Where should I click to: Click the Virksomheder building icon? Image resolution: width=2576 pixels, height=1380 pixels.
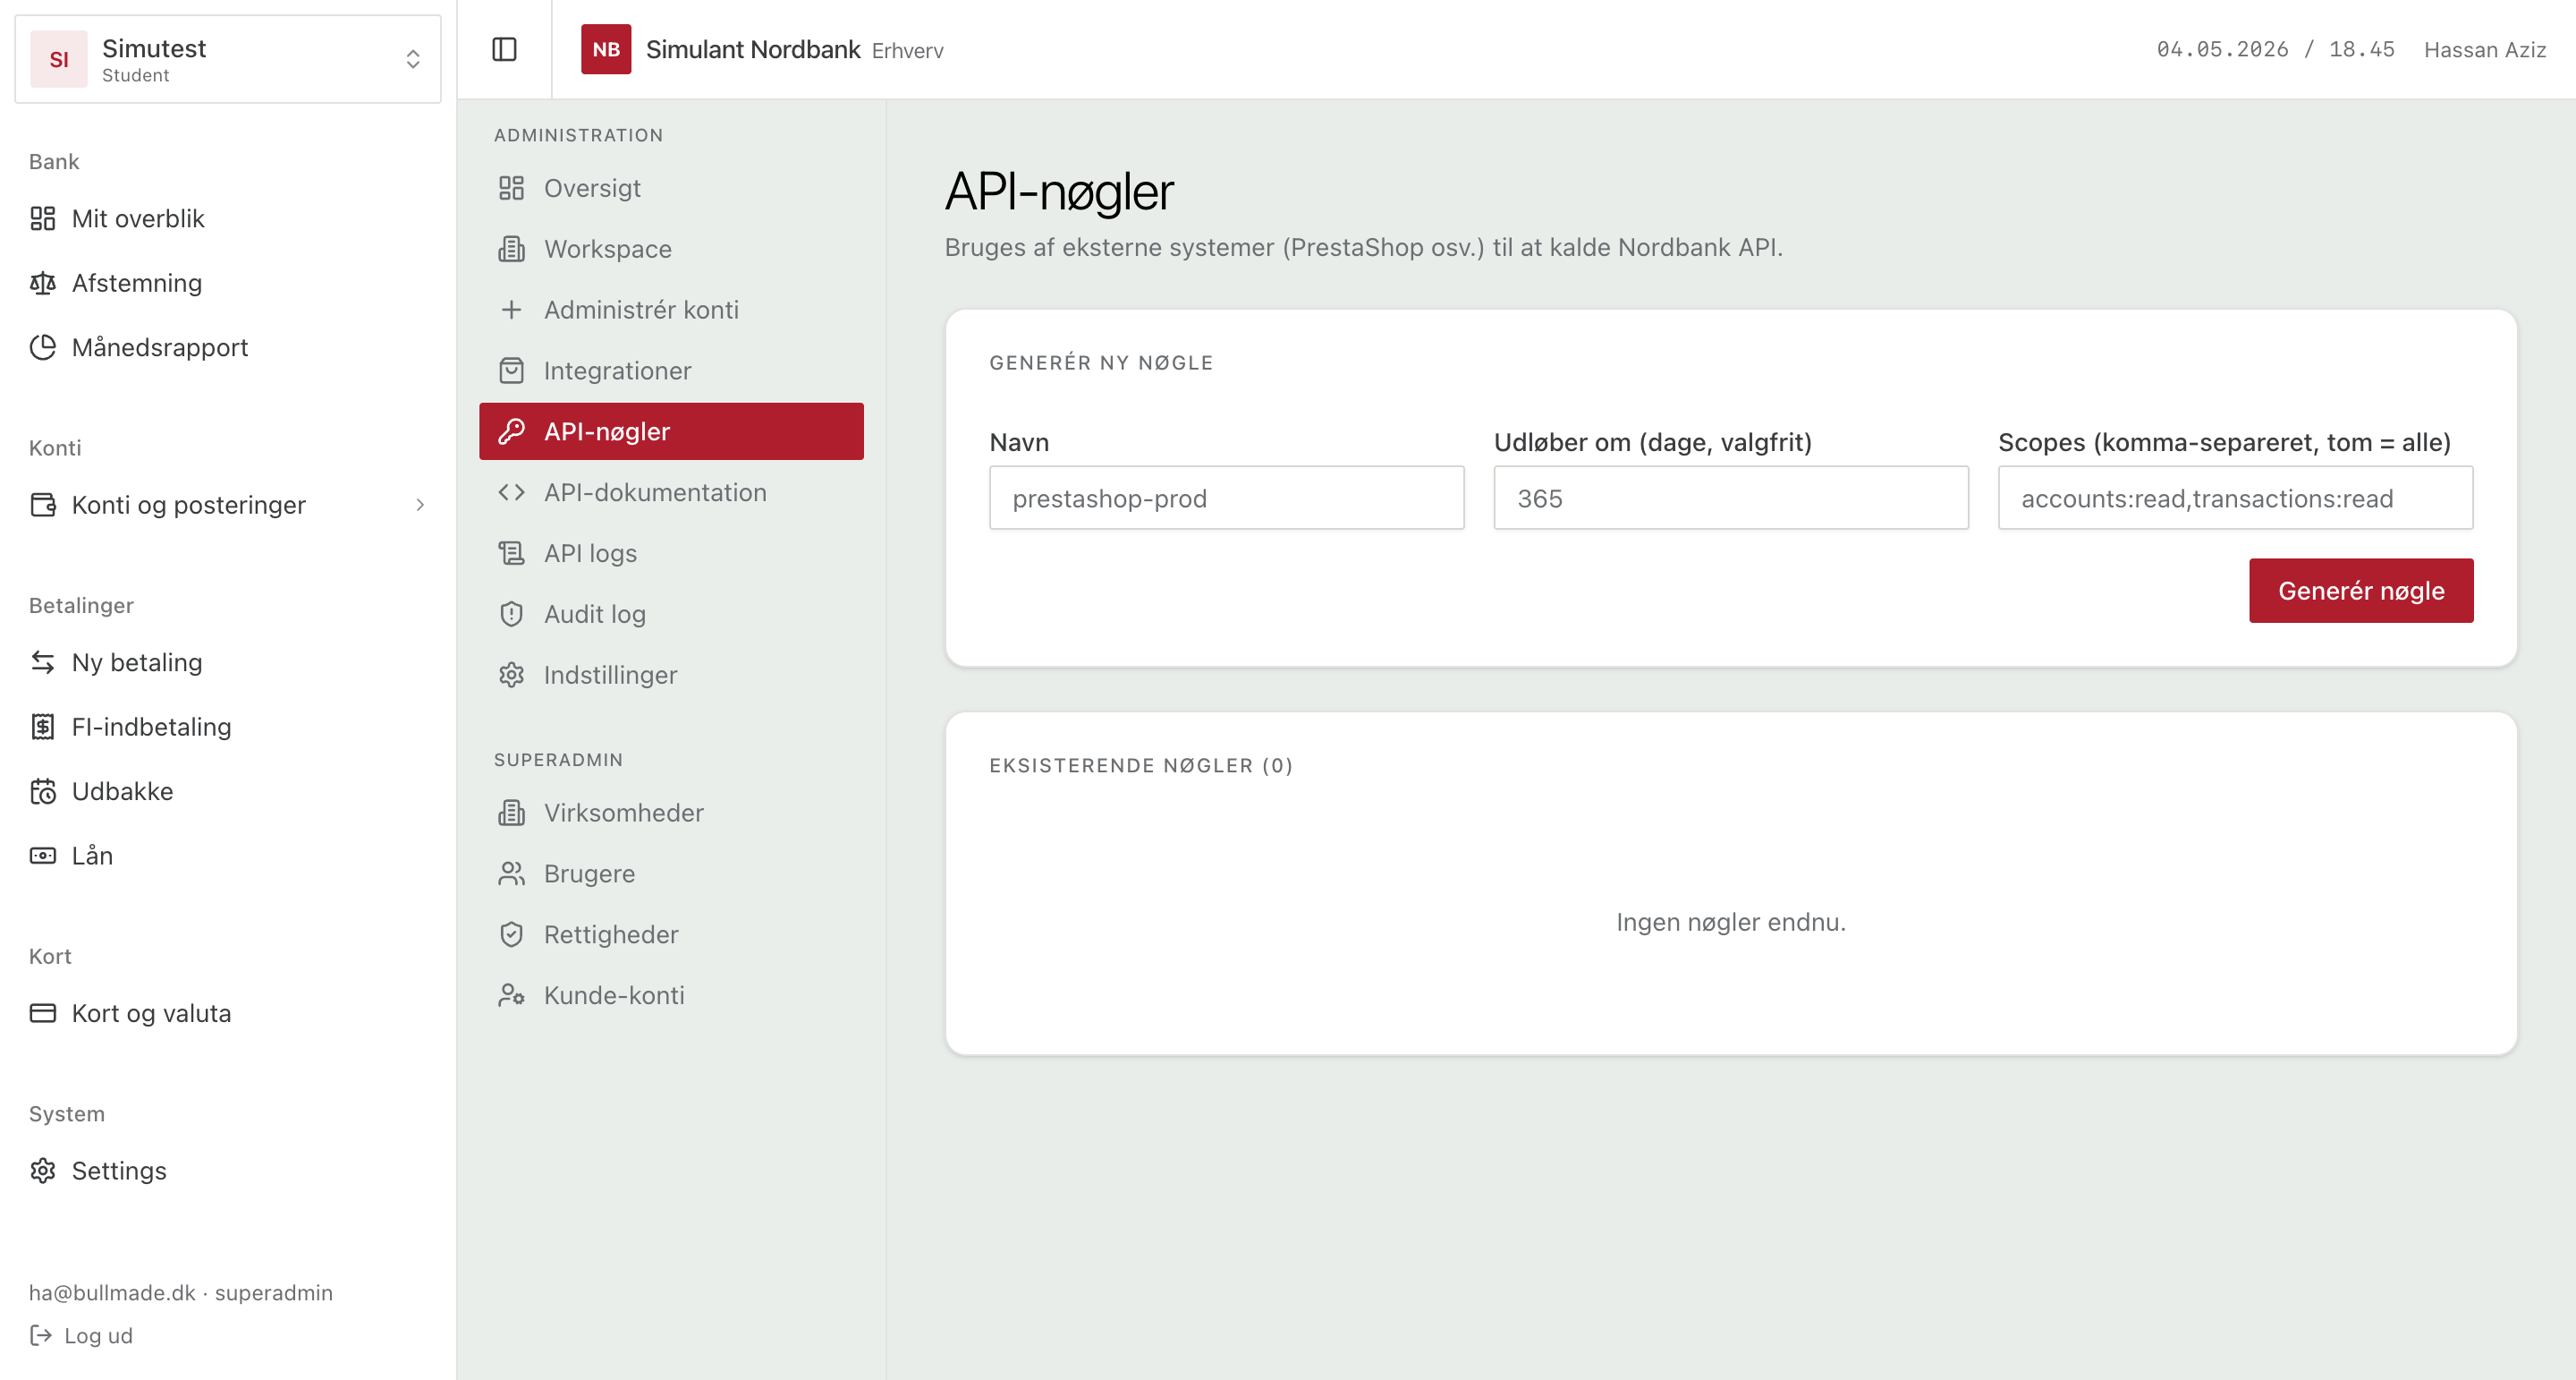[x=511, y=813]
